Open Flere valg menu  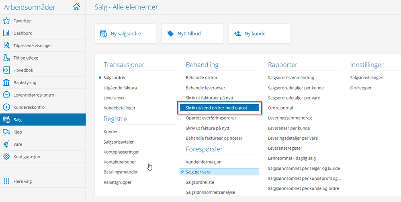click(43, 181)
